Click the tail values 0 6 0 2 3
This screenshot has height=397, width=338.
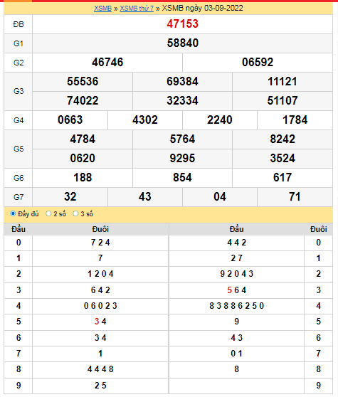100,306
